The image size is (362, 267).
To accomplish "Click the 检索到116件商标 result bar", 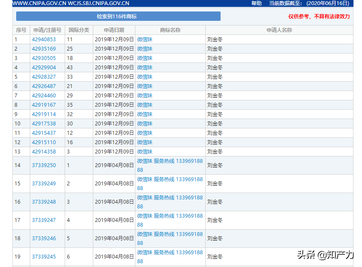I will [x=118, y=17].
